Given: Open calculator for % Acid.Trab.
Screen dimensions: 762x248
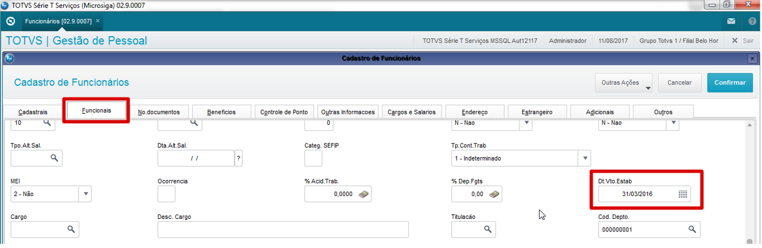Looking at the screenshot, I should pyautogui.click(x=364, y=194).
